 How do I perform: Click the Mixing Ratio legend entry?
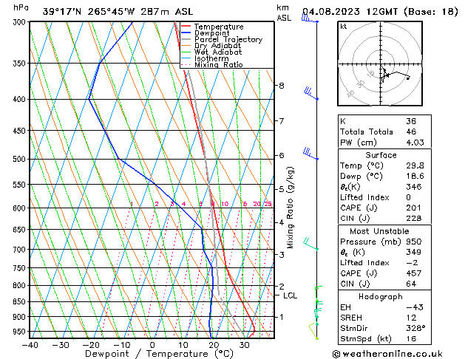[x=218, y=65]
